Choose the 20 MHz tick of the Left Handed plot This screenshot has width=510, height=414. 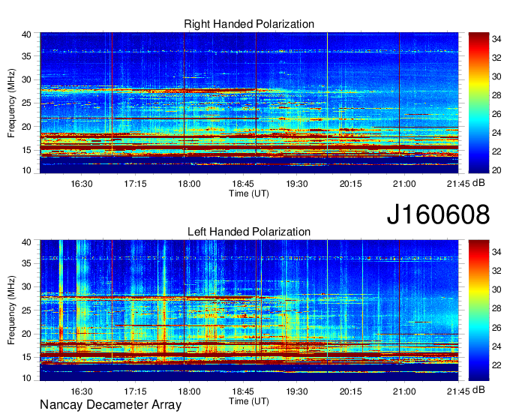point(26,334)
